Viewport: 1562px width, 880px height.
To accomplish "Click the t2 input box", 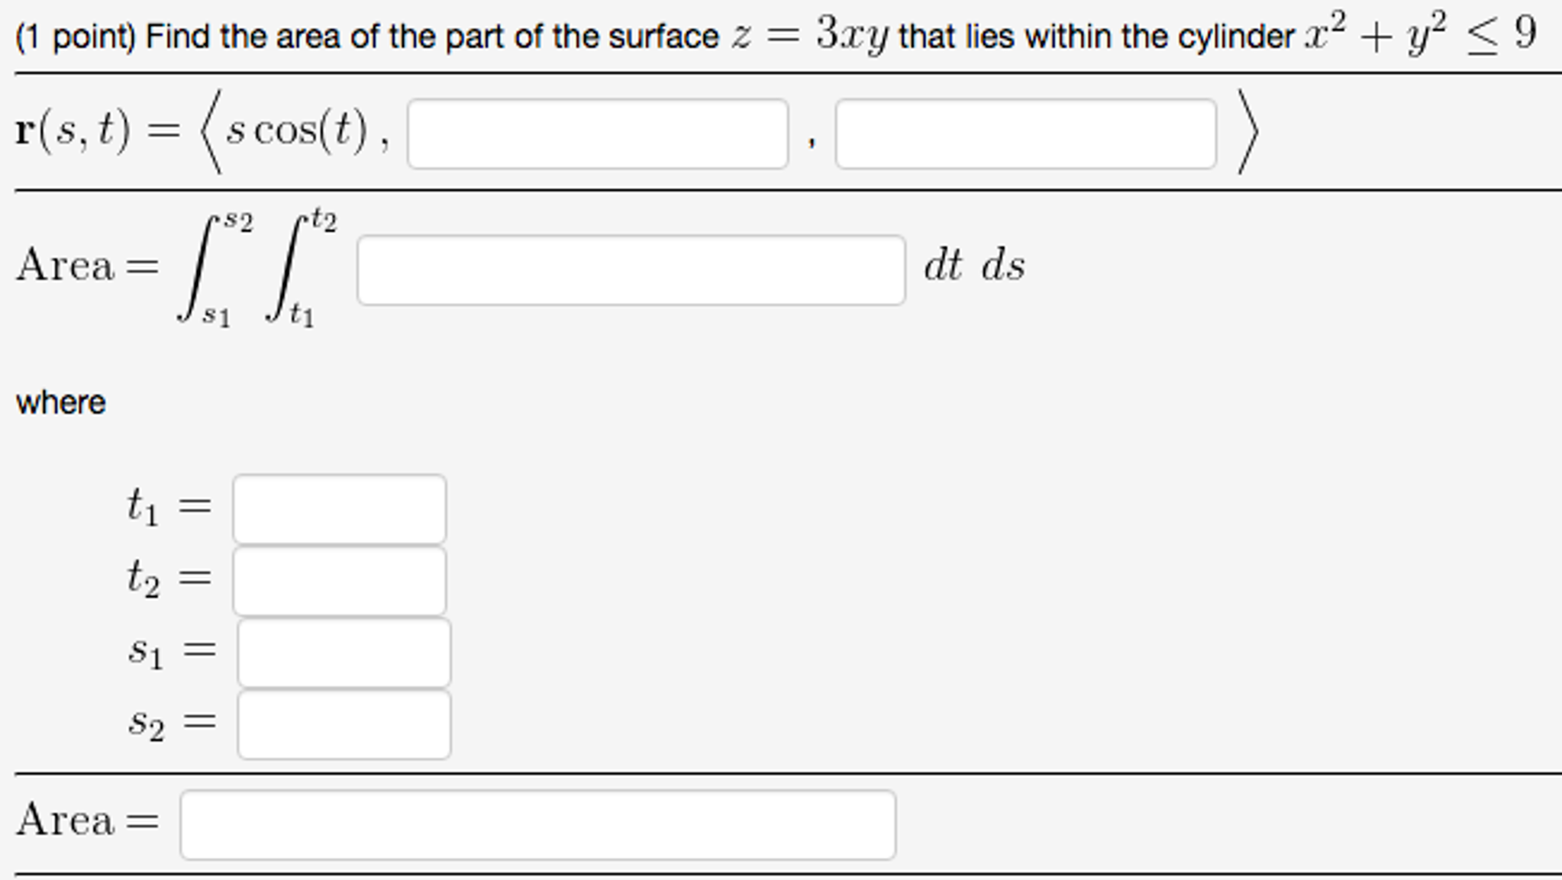I will point(341,580).
